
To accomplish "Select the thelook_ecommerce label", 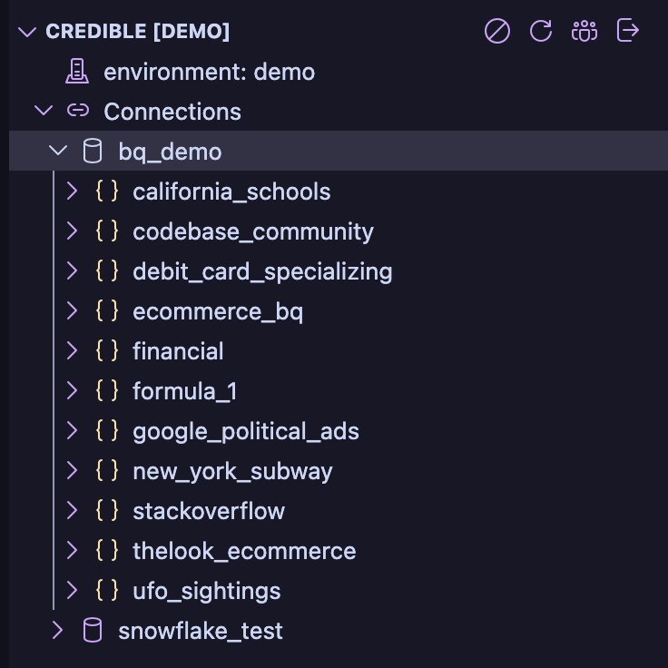I will click(x=244, y=551).
